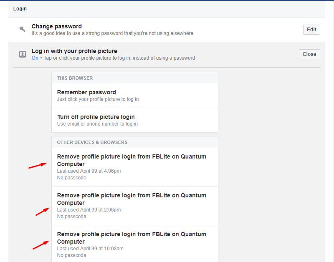Enable Remember password for this browser
The height and width of the screenshot is (262, 334).
[86, 92]
